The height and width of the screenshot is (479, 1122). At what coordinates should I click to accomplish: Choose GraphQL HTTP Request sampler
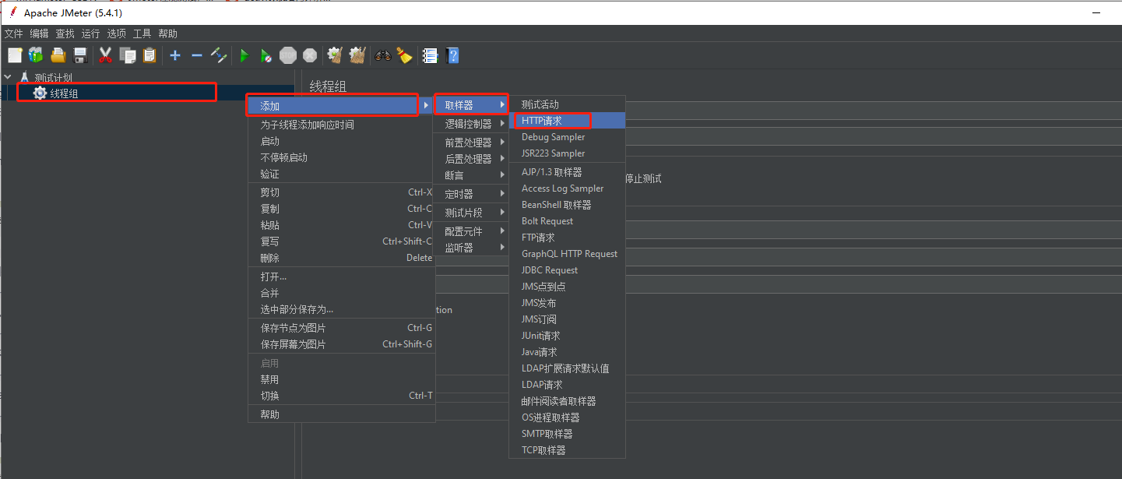tap(568, 254)
